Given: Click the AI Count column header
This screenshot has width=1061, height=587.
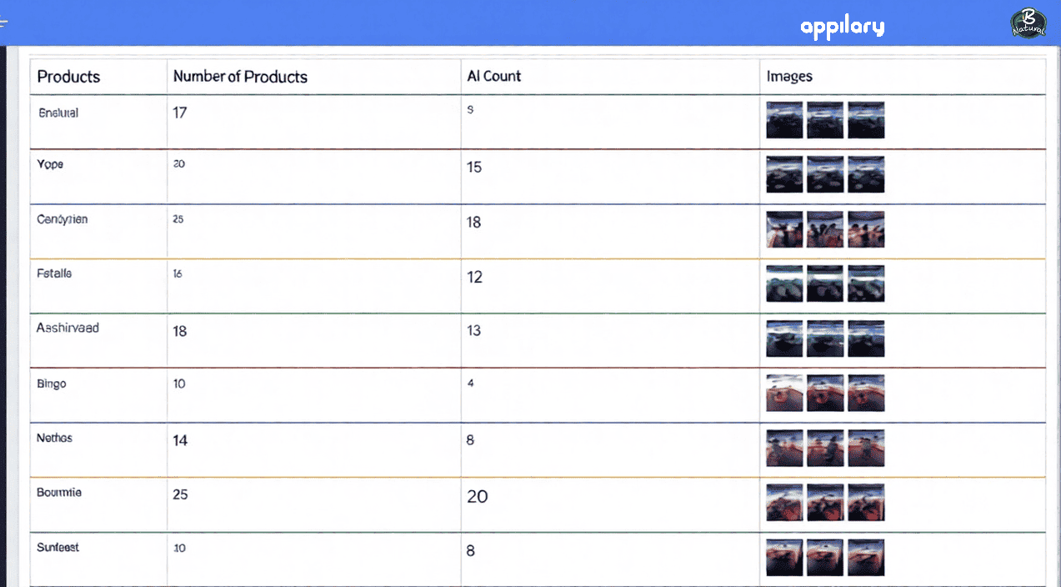Looking at the screenshot, I should coord(494,76).
